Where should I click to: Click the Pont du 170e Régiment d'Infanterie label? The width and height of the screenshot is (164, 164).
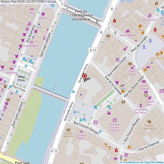pyautogui.click(x=81, y=15)
